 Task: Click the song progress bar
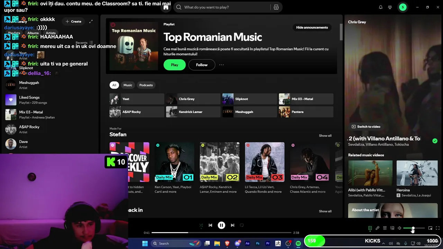click(x=221, y=233)
